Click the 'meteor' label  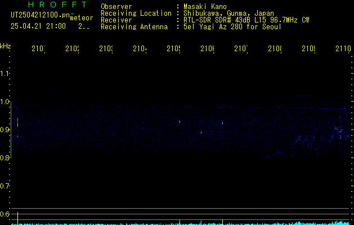pyautogui.click(x=82, y=18)
